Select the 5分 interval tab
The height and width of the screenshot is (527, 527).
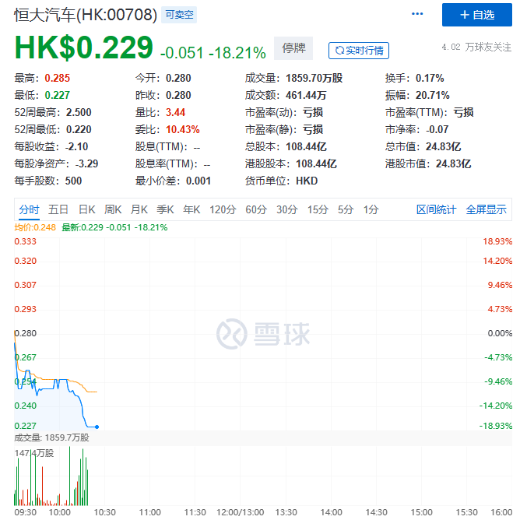point(346,209)
